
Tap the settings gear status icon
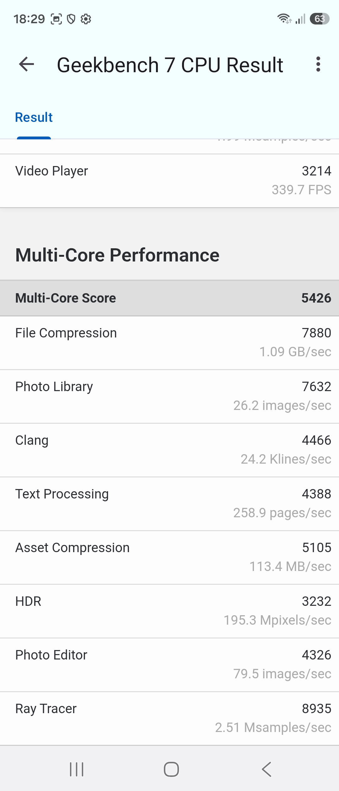[86, 19]
